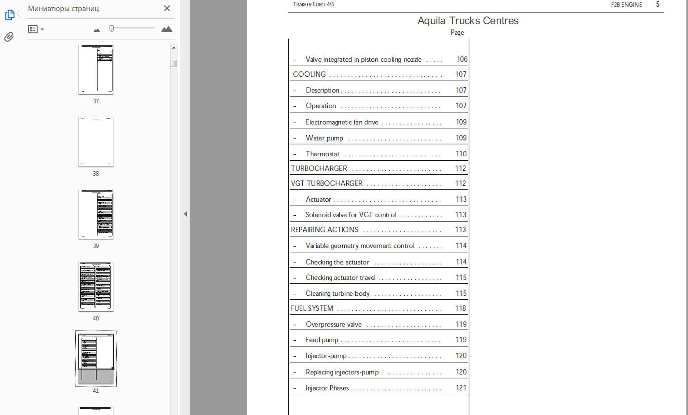Open the page thumbnails panel icon
The image size is (688, 415).
10,15
